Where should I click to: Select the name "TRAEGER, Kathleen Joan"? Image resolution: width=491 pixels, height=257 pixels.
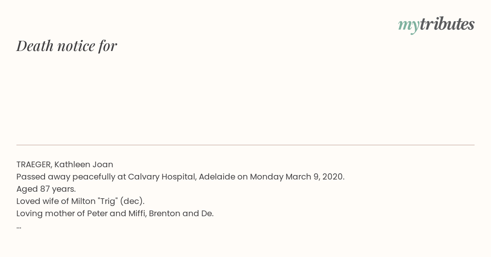coord(65,164)
